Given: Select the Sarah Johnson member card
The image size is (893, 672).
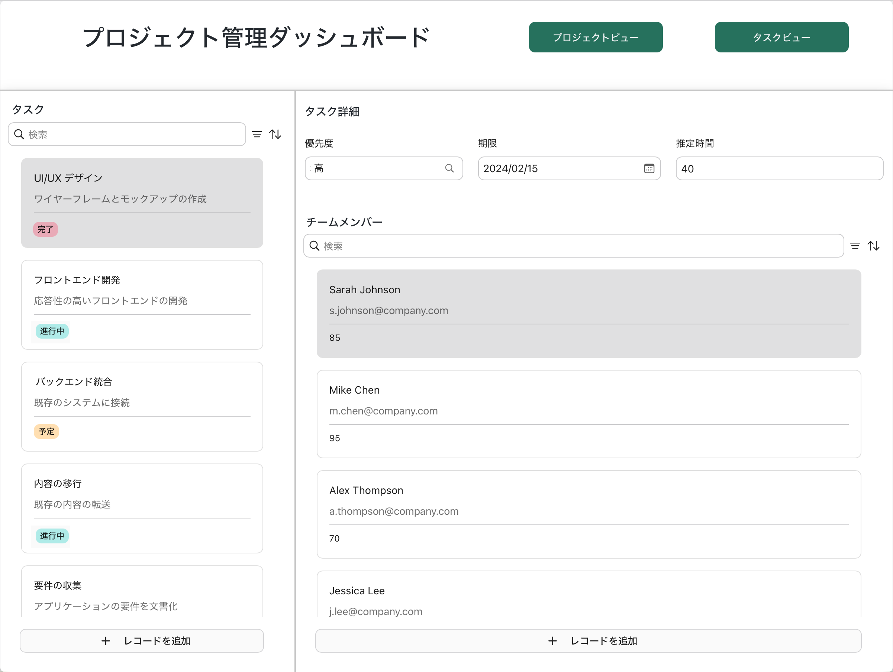Looking at the screenshot, I should tap(589, 313).
